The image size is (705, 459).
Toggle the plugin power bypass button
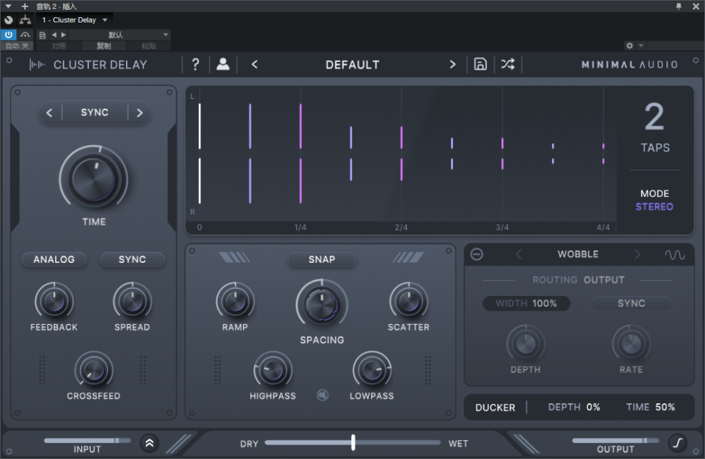[8, 34]
